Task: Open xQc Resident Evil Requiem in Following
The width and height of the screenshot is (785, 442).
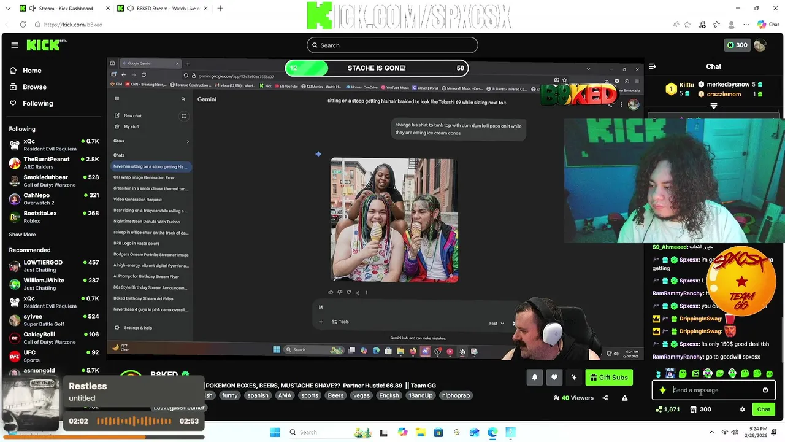Action: click(x=53, y=145)
